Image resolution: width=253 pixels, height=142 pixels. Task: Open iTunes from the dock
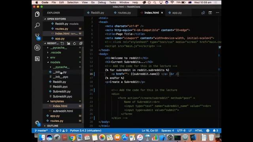pyautogui.click(x=140, y=138)
